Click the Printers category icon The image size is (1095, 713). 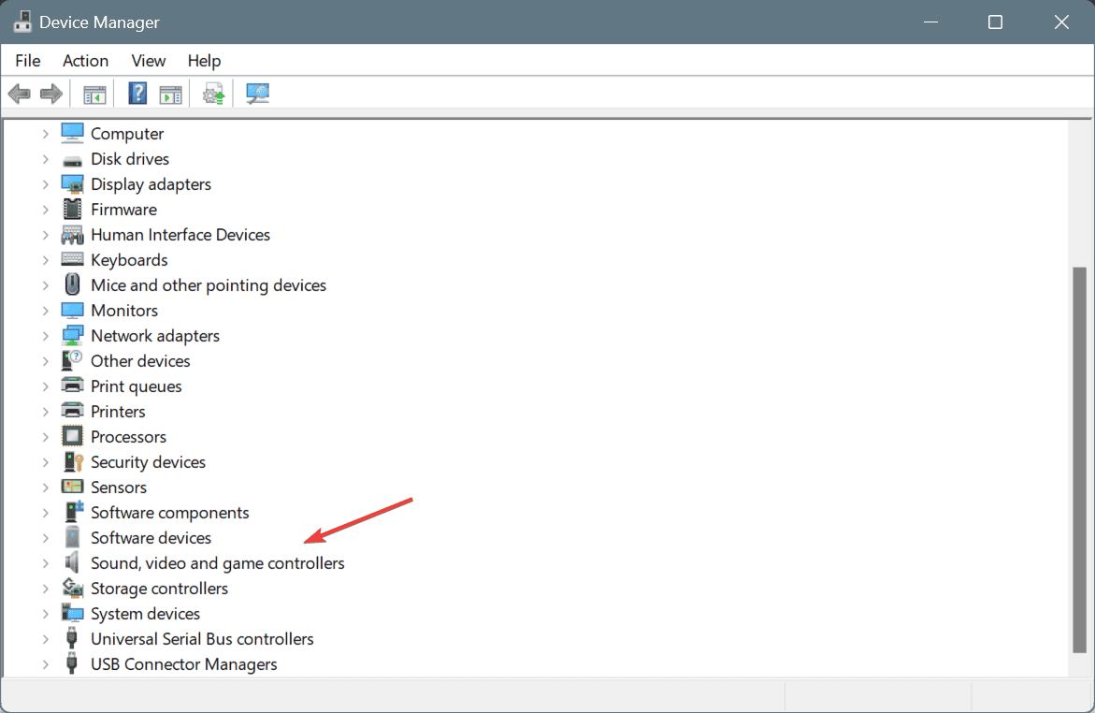(73, 411)
